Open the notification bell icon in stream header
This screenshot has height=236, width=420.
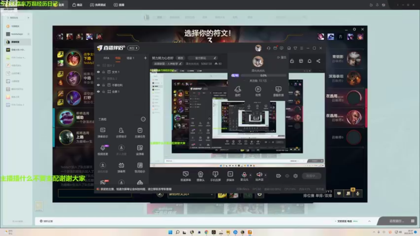(x=309, y=61)
